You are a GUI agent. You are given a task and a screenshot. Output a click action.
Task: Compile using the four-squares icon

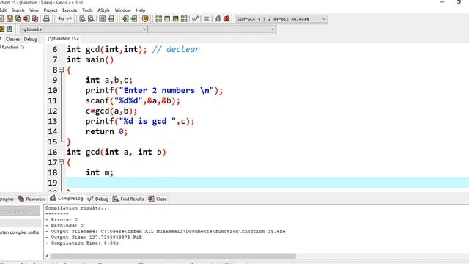click(x=158, y=19)
